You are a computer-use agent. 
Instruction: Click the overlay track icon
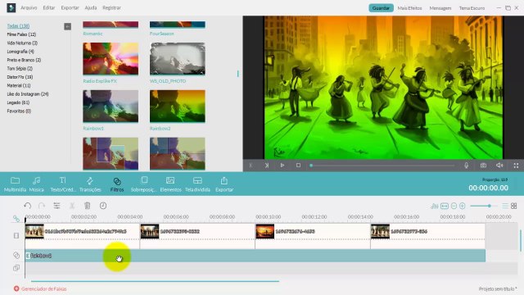click(16, 268)
